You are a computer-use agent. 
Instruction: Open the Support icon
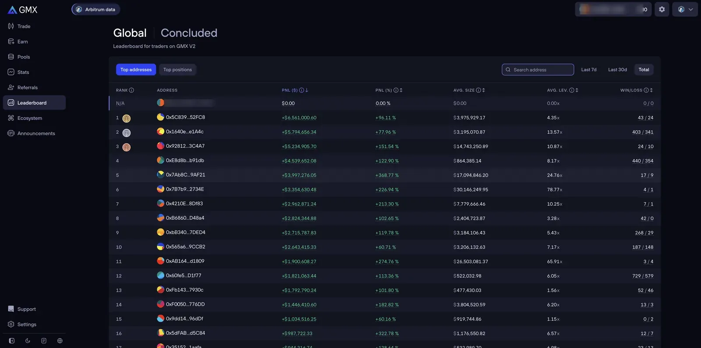click(11, 309)
